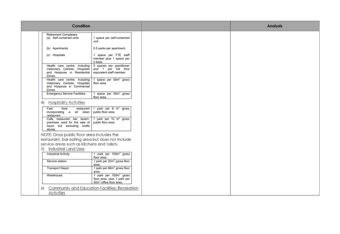The width and height of the screenshot is (340, 234).
Task: Click '(a) Self contained units' text
Action: [63, 38]
